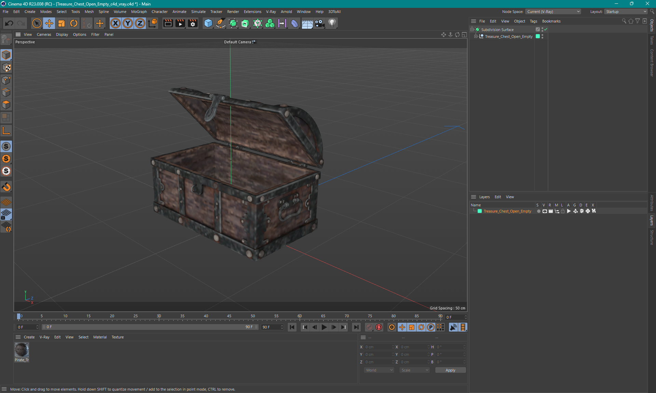
Task: Click frame 45 on timeline
Action: pyautogui.click(x=229, y=316)
